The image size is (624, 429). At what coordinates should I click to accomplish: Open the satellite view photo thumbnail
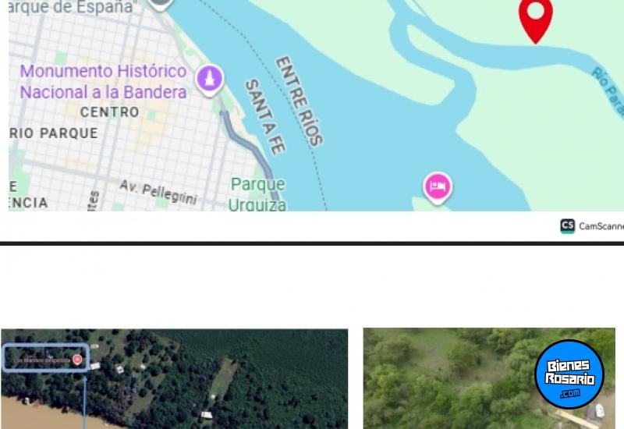(174, 379)
